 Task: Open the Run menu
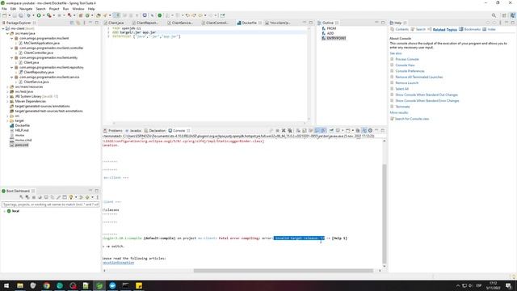[x=65, y=9]
